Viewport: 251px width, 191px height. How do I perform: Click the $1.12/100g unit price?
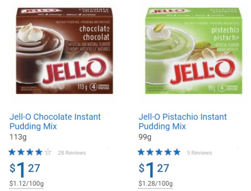pos(26,184)
